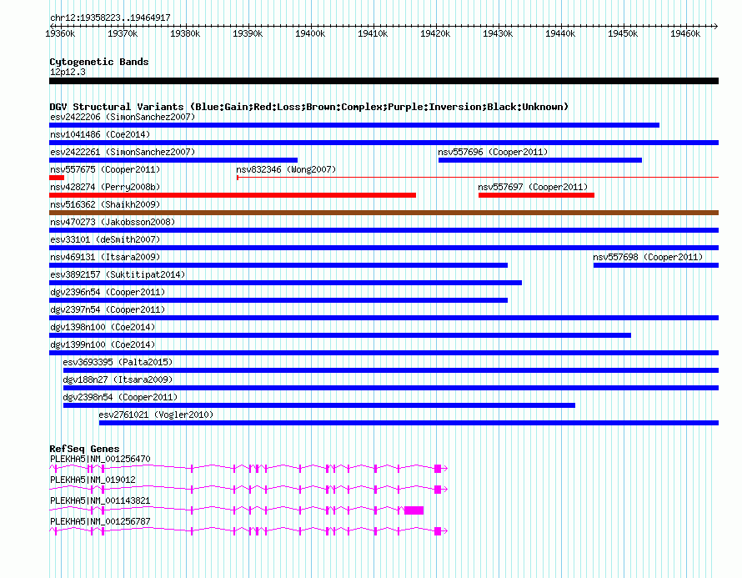The image size is (742, 578).
Task: Select esv3892157 (Suktitipat2014) blue bar
Action: point(285,283)
